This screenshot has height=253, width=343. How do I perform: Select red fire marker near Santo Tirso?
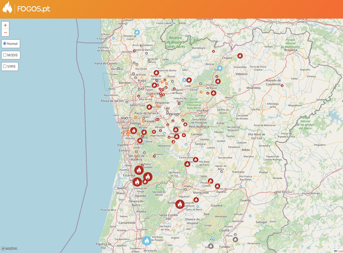pos(149,107)
